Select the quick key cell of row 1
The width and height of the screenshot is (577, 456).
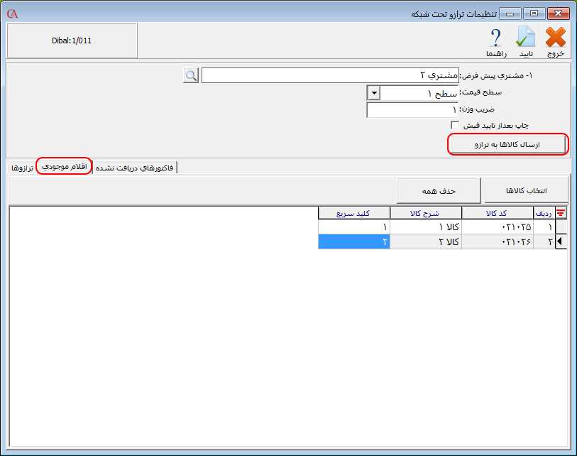tap(353, 227)
